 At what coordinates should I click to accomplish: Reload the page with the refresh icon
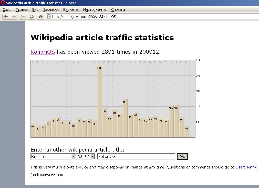32,17
